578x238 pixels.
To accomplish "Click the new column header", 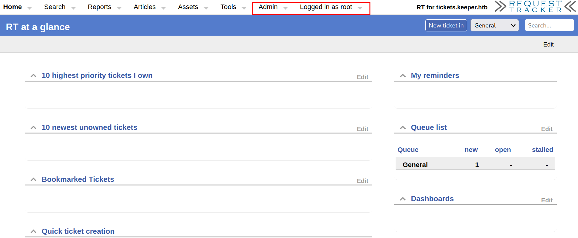I will (471, 150).
